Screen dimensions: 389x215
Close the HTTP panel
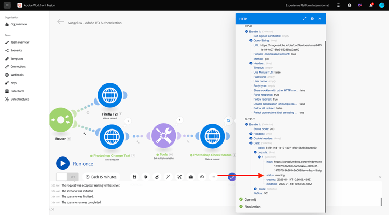click(320, 19)
